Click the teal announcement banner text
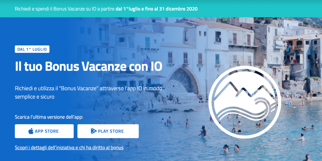The width and height of the screenshot is (322, 161). [106, 9]
